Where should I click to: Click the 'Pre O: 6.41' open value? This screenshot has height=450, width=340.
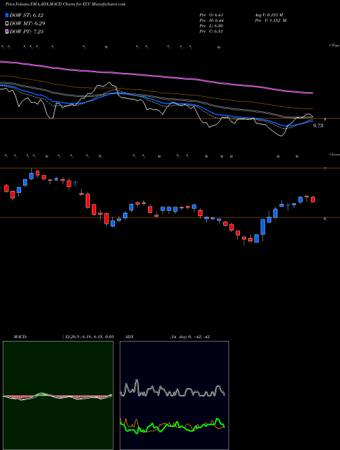point(211,15)
